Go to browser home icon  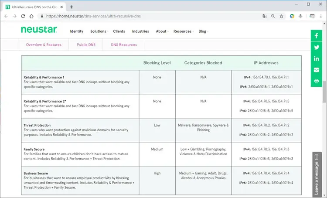pyautogui.click(x=31, y=16)
